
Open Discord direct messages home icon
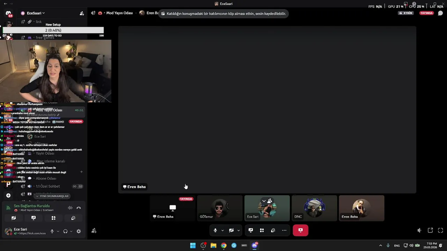point(8,13)
